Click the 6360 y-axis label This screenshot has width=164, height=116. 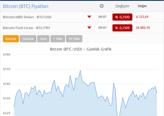(x=7, y=54)
